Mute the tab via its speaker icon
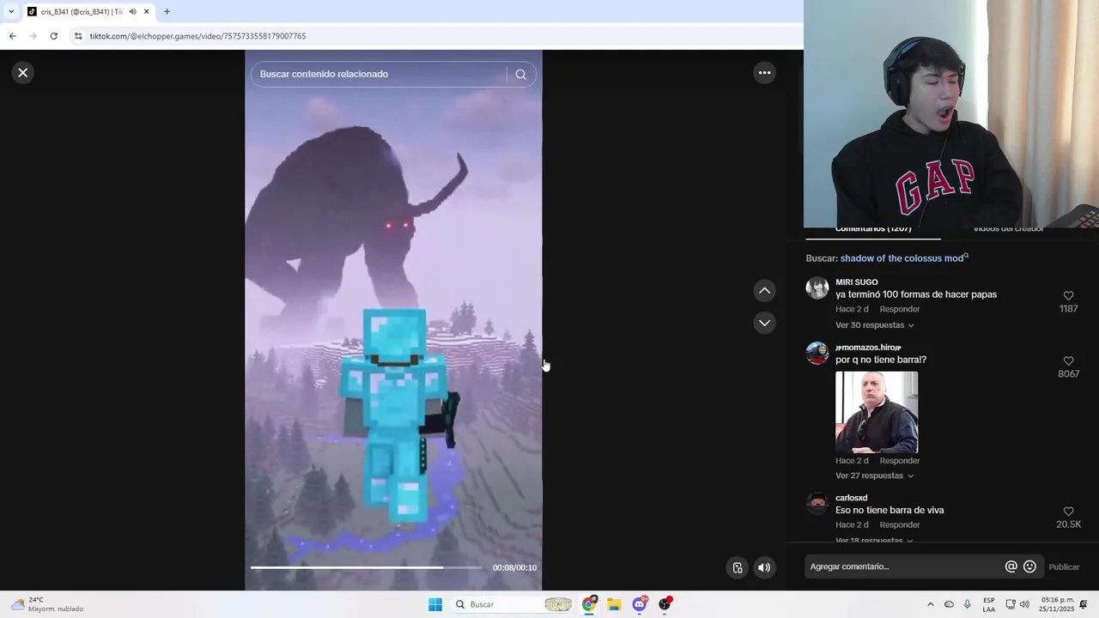 point(132,12)
